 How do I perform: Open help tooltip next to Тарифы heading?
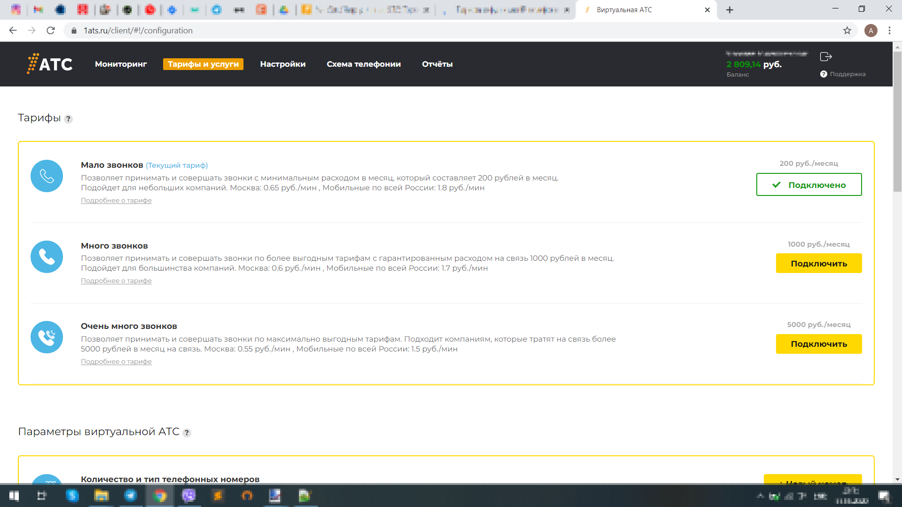[x=69, y=119]
